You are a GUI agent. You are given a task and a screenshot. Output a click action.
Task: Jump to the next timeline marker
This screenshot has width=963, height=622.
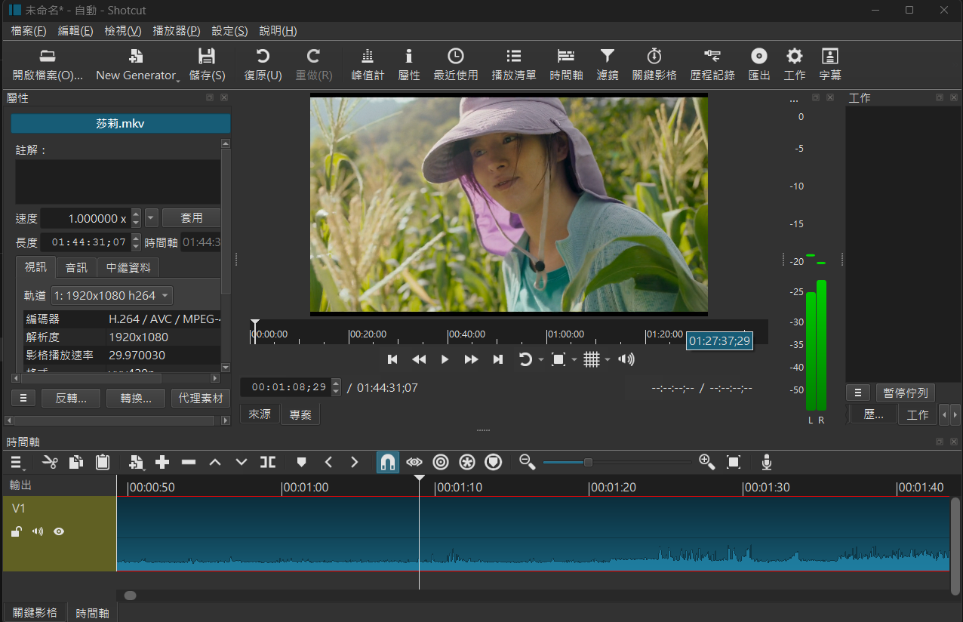tap(355, 462)
